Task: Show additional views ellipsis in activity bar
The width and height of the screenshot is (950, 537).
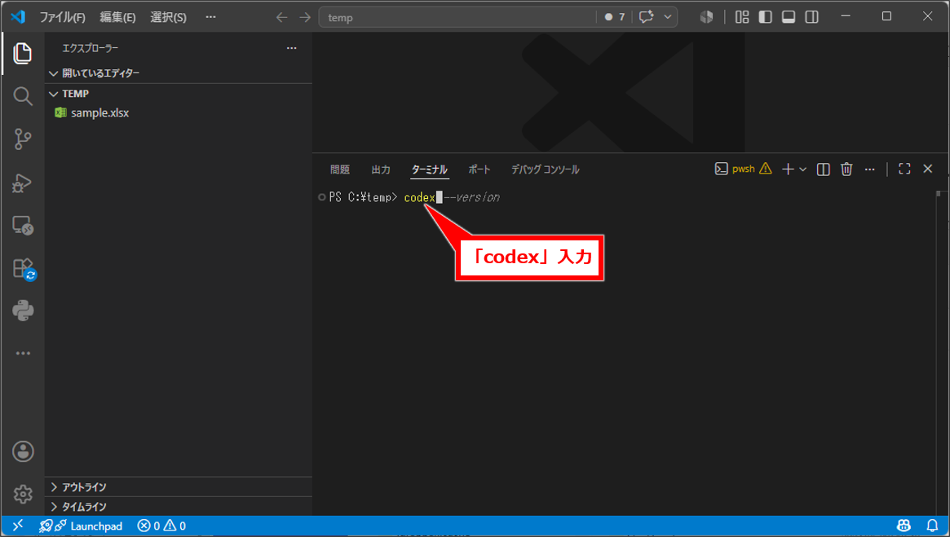Action: [x=23, y=353]
